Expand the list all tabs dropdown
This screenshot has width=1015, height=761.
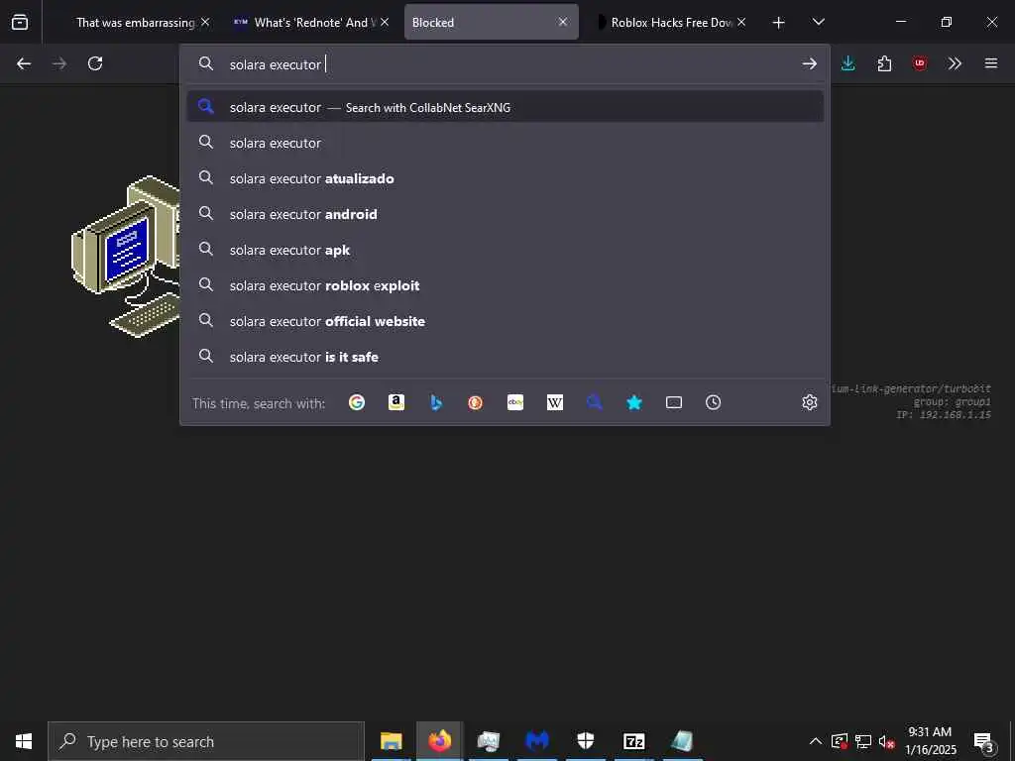pos(818,22)
